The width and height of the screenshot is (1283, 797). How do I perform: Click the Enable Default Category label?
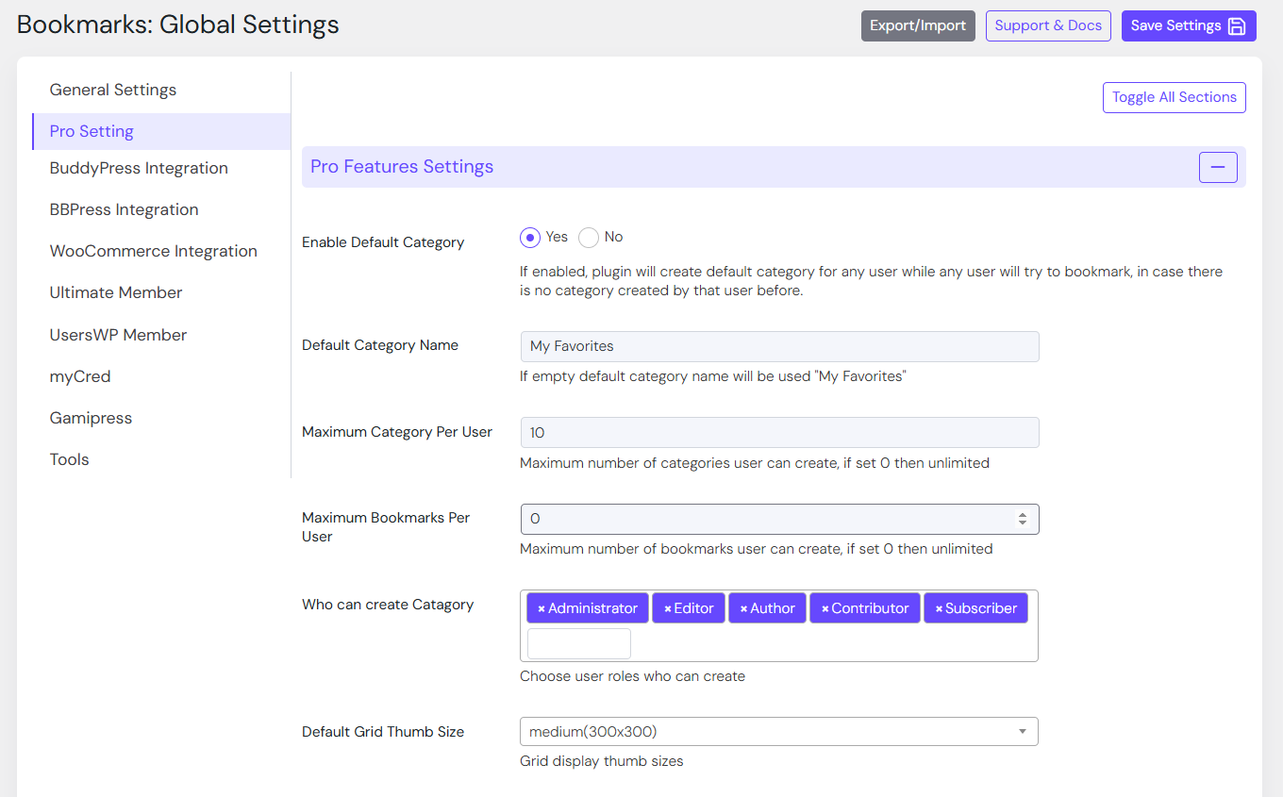(383, 242)
